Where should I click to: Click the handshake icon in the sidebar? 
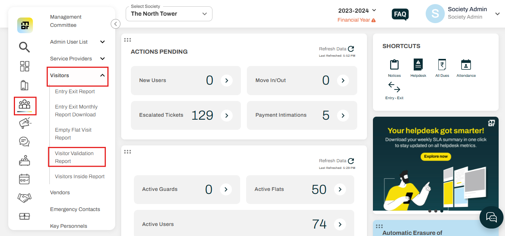coord(24,198)
